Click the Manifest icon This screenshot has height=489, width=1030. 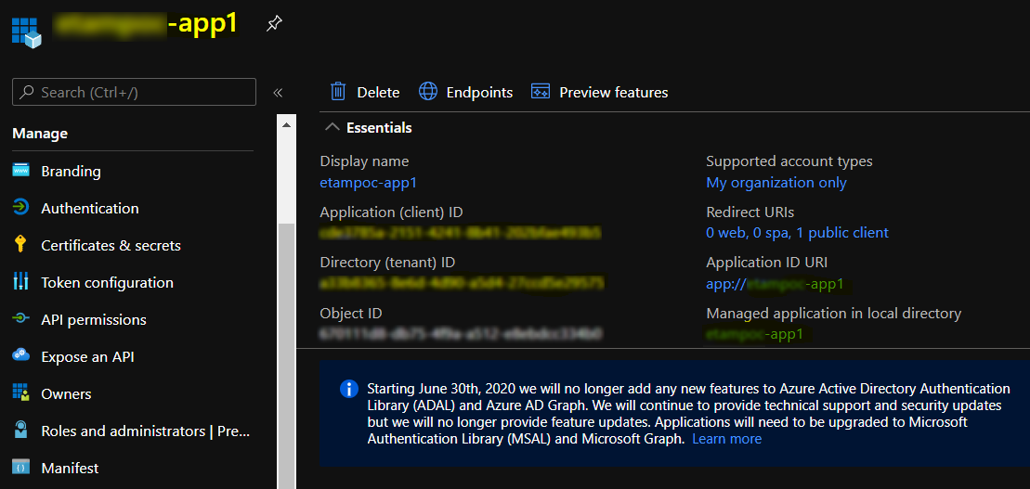[x=21, y=468]
